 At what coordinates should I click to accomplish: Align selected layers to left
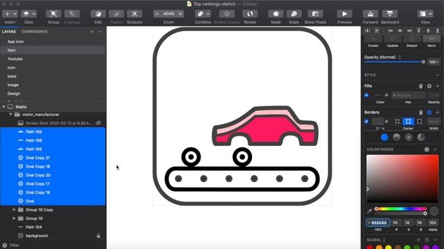tap(391, 30)
